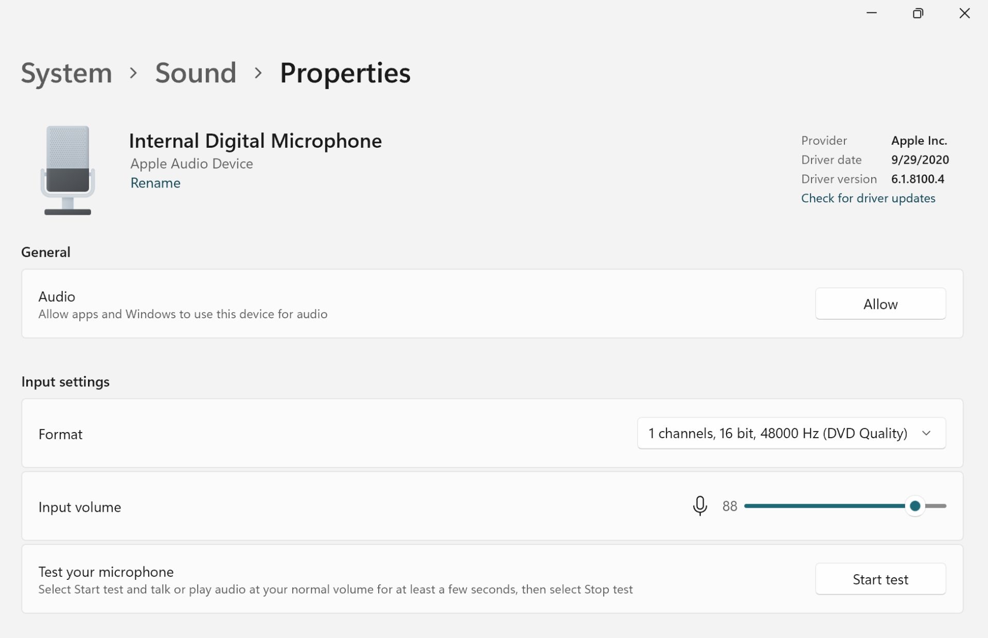
Task: Click the Start test button
Action: [880, 579]
